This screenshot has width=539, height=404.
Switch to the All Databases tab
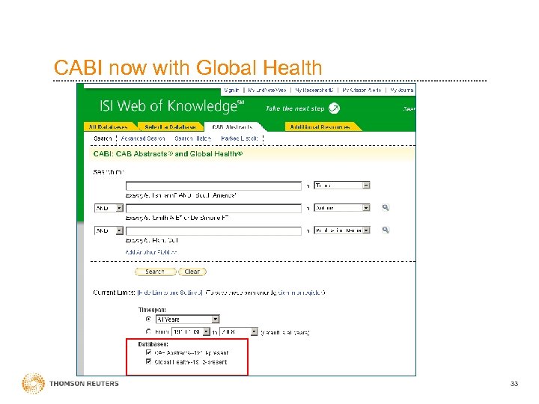(109, 126)
